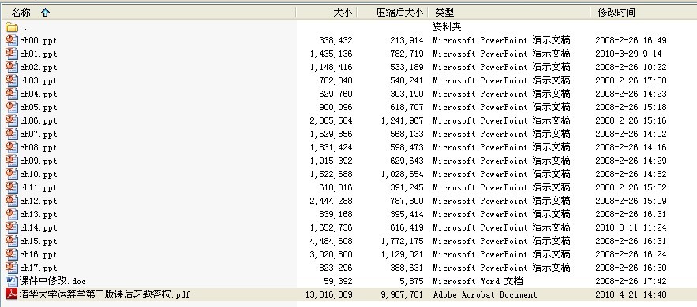Click the PowerPoint icon beside ch11.ppt
The image size is (697, 307).
pos(12,187)
